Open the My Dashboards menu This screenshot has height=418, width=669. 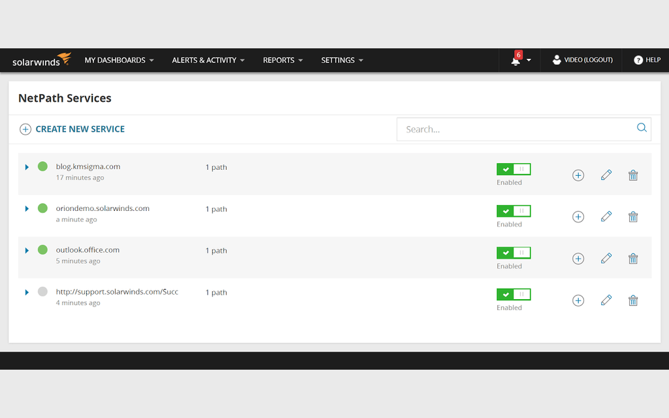(119, 60)
